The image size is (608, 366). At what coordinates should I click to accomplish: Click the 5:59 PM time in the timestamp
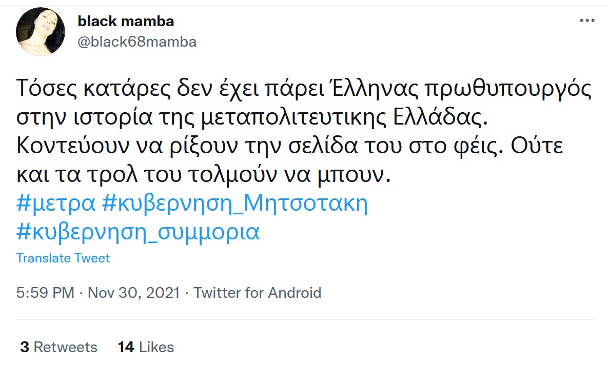click(x=46, y=293)
